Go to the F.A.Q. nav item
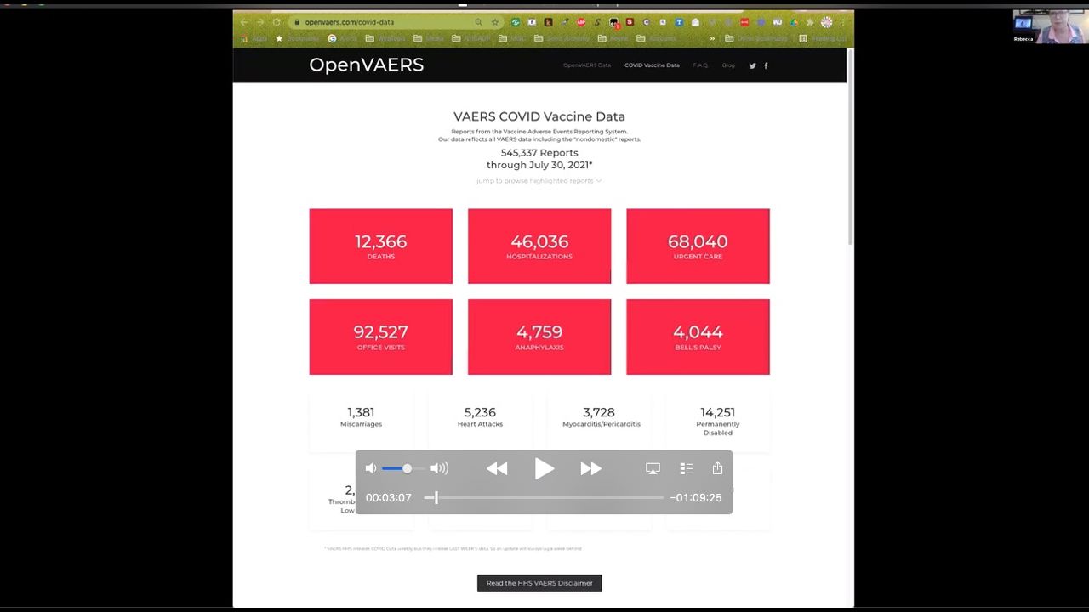Image resolution: width=1089 pixels, height=612 pixels. pyautogui.click(x=700, y=65)
